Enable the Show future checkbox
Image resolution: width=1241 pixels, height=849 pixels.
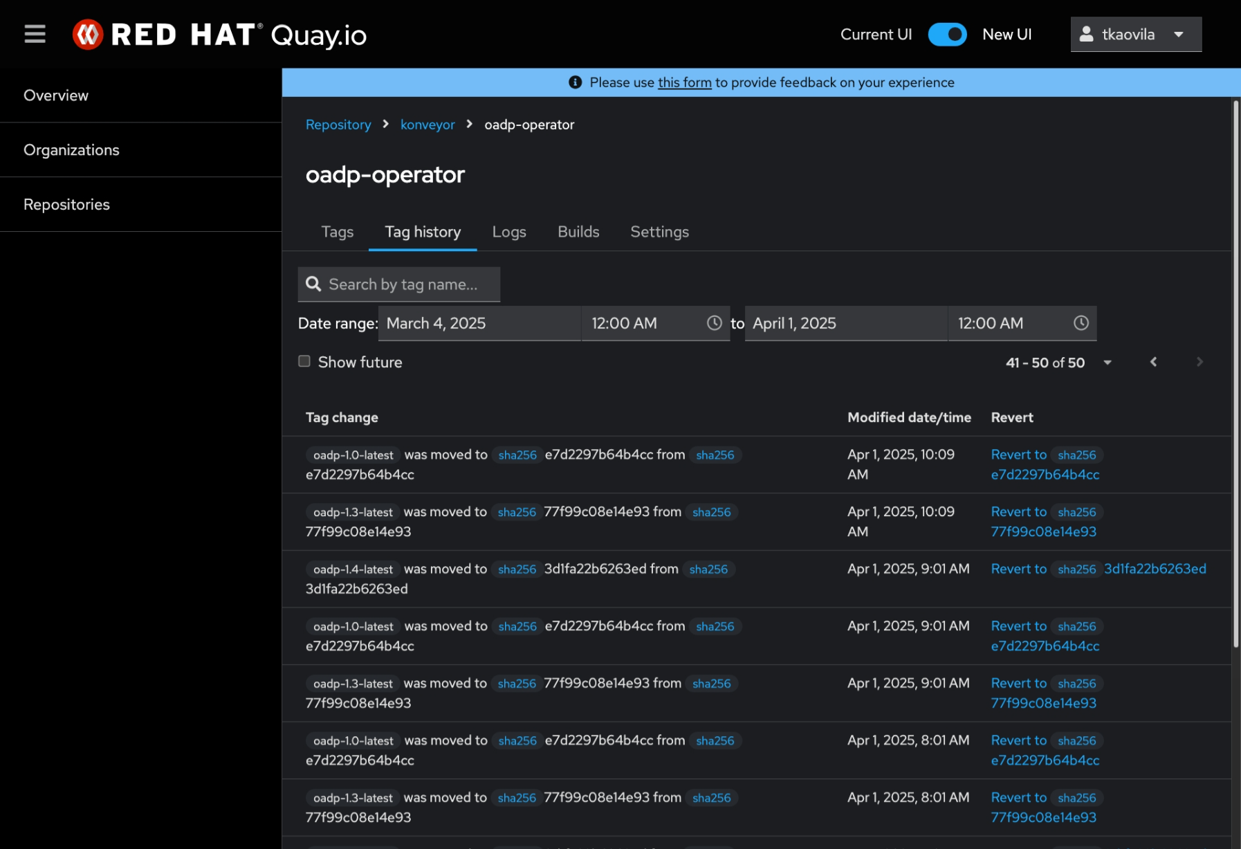[304, 361]
